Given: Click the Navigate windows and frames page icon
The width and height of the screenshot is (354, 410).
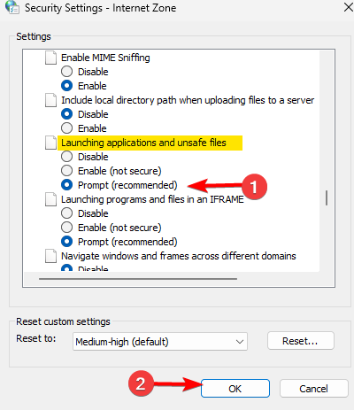Looking at the screenshot, I should pyautogui.click(x=50, y=256).
